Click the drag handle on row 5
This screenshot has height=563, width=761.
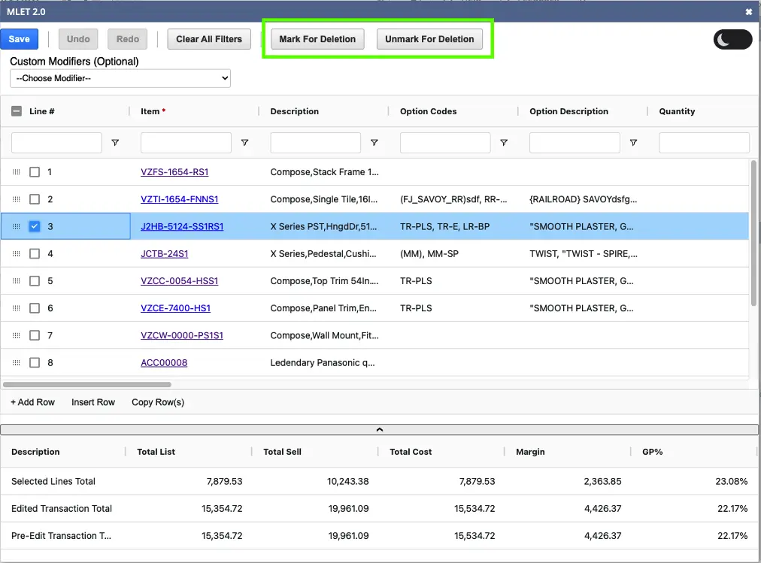point(16,281)
